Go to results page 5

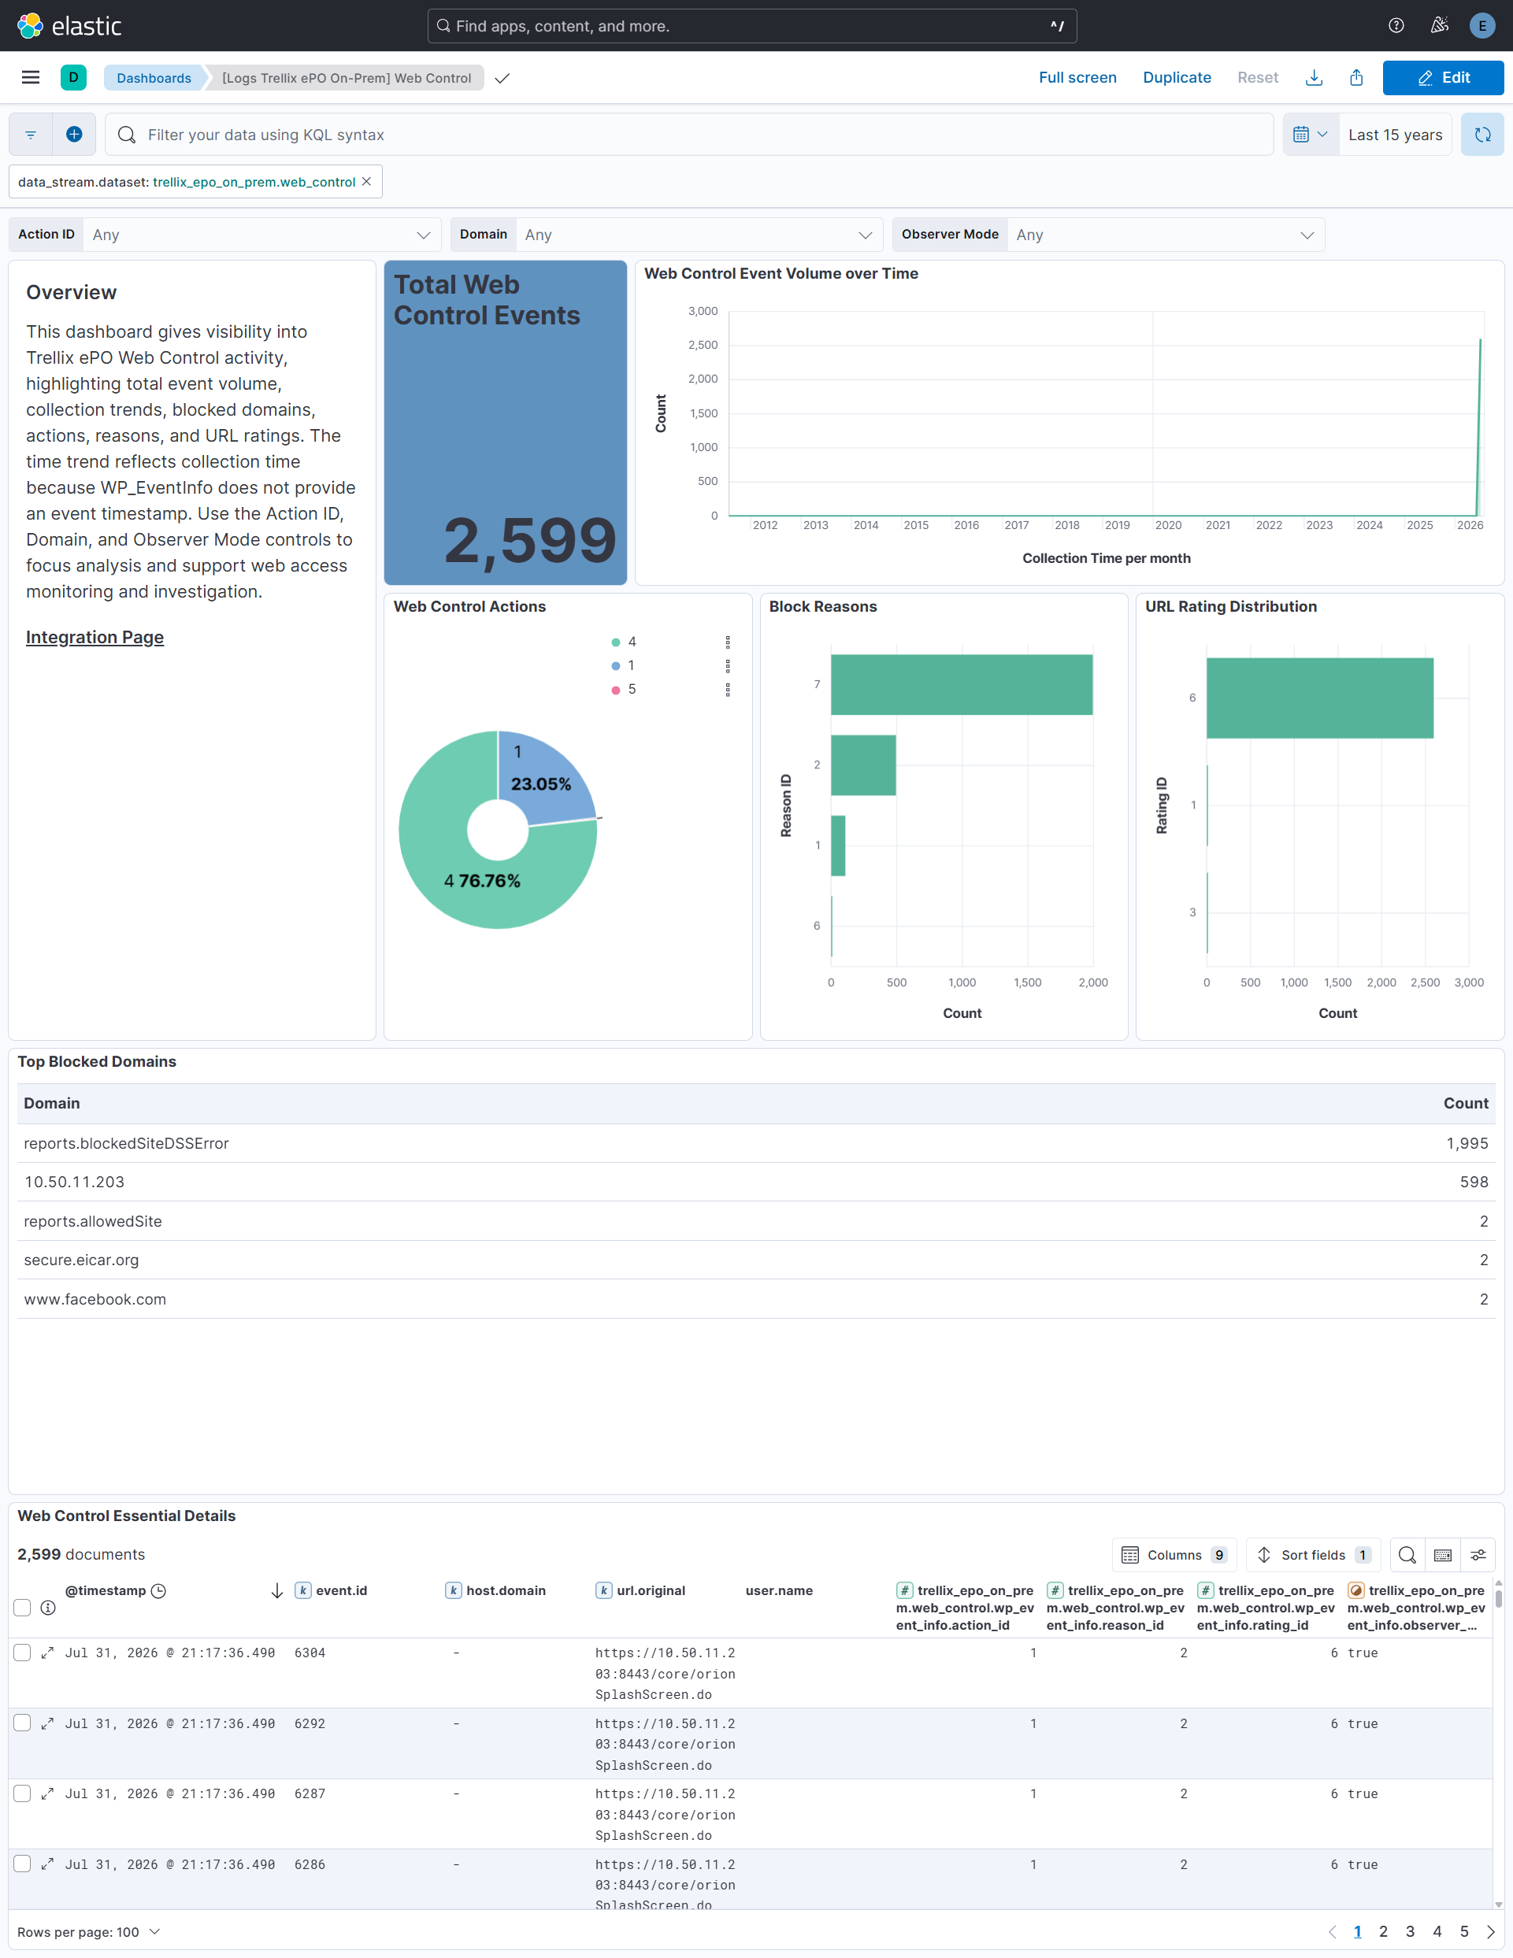(x=1463, y=1932)
